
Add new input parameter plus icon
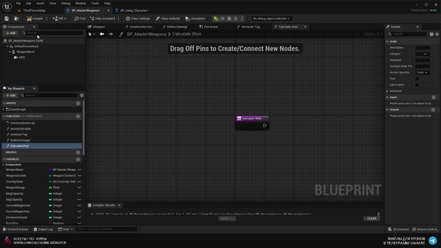[433, 97]
